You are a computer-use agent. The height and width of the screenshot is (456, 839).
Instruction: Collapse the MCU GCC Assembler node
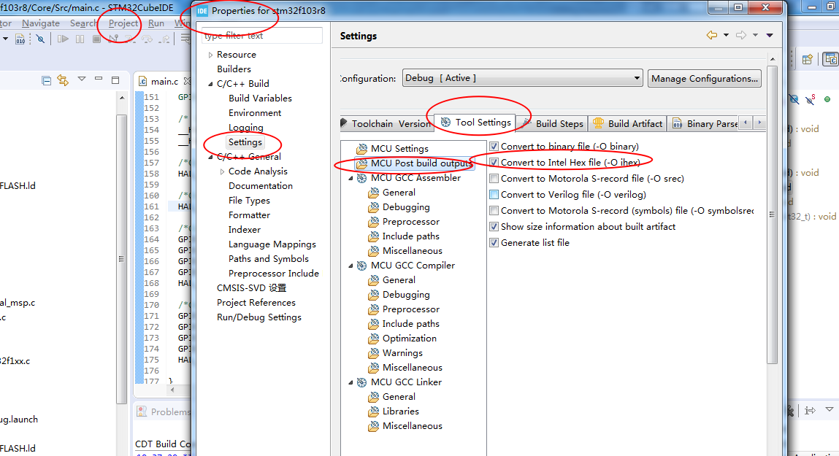[351, 178]
